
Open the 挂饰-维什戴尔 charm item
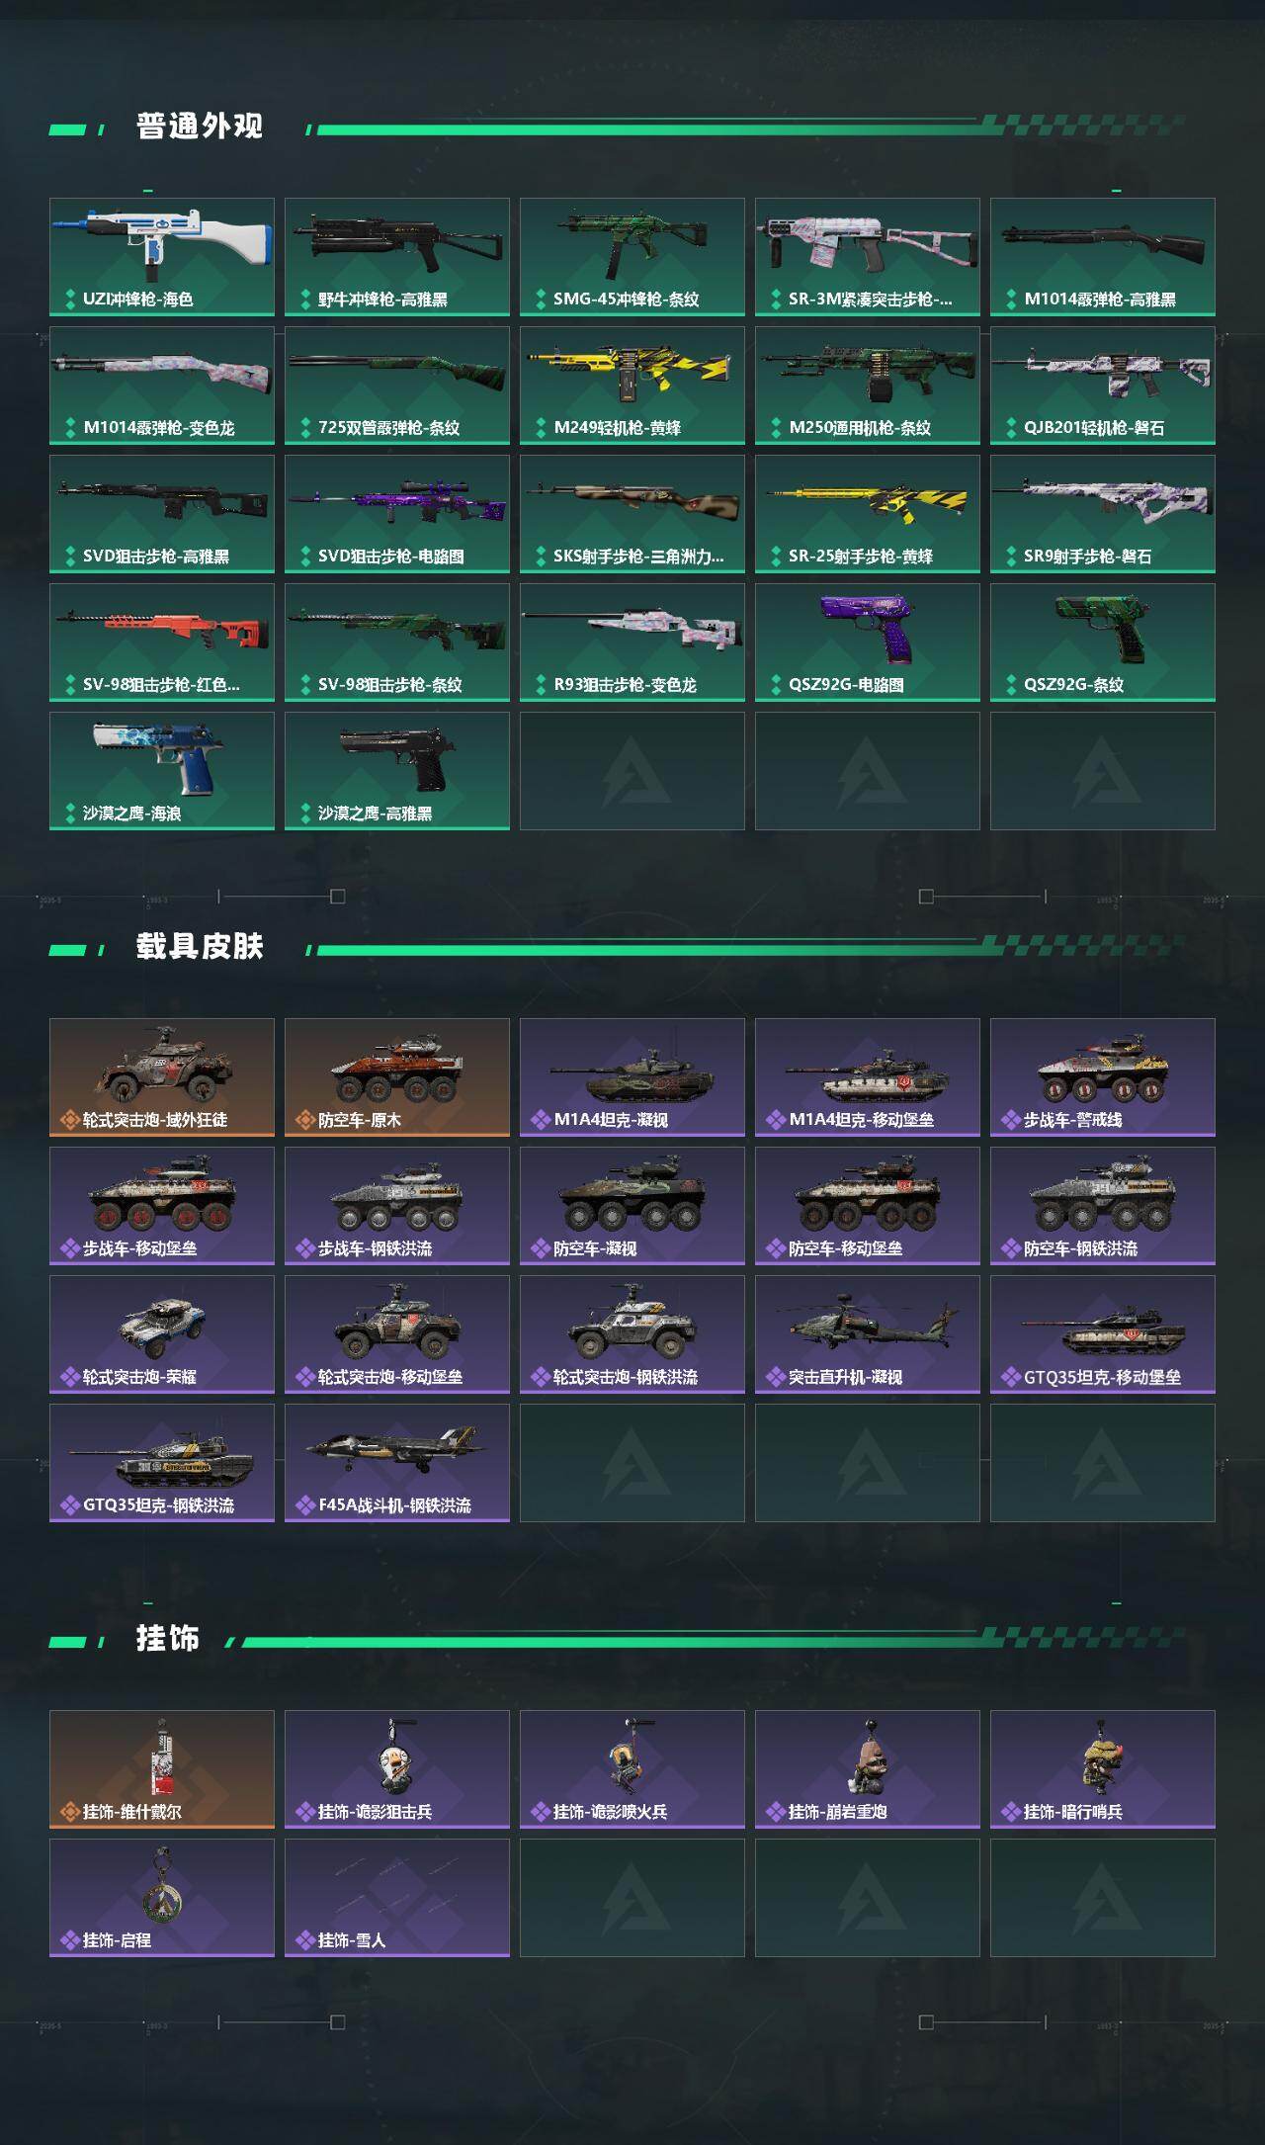[162, 1769]
